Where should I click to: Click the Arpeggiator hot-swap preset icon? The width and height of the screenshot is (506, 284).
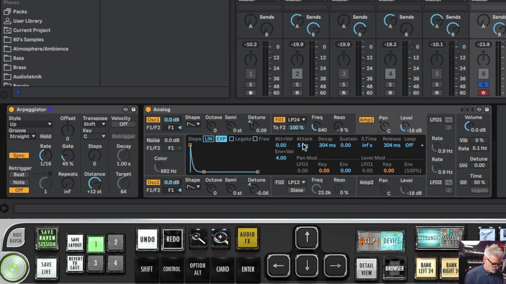pos(125,109)
